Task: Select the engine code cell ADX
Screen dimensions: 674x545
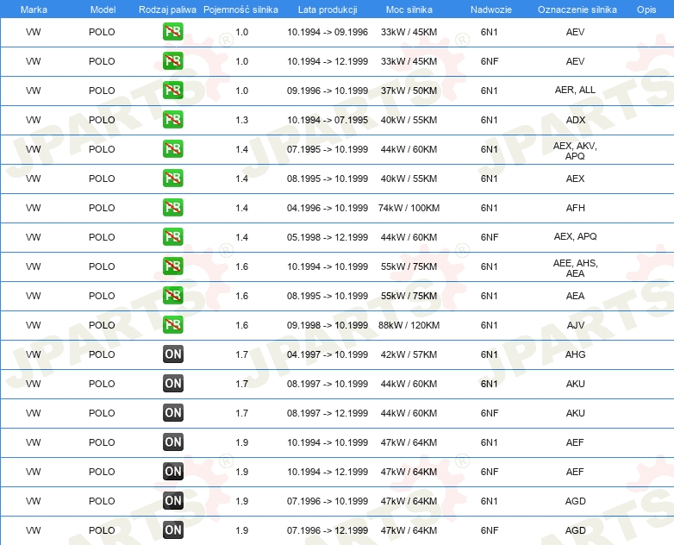Action: coord(575,120)
